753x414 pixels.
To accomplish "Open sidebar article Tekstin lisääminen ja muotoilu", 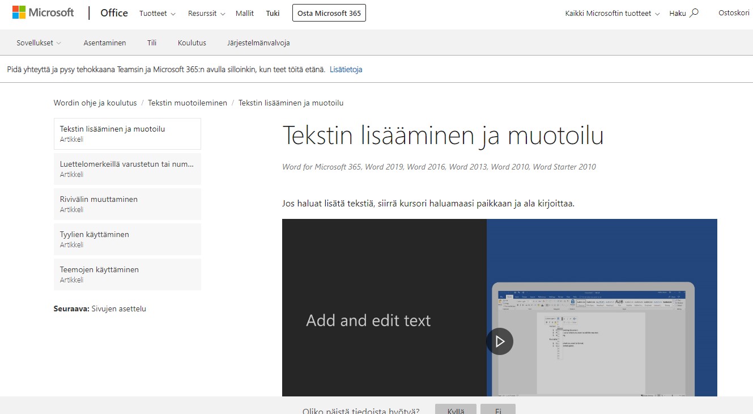I will (127, 134).
